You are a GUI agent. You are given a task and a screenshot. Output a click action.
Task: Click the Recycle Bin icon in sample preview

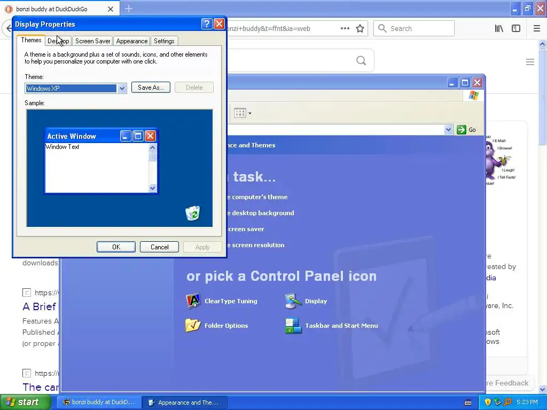(192, 213)
